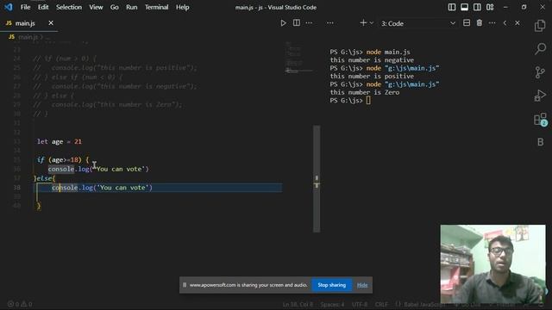Click 'let age = 21' code line
Viewport: 552px width, 310px height.
(60, 141)
